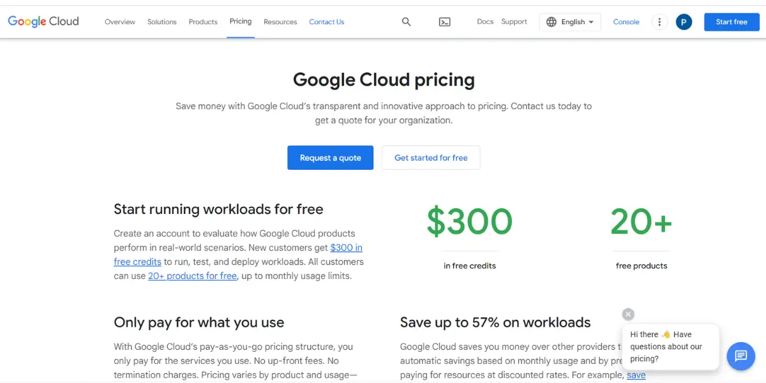
Task: Click the large 20+ figure
Action: click(x=642, y=222)
